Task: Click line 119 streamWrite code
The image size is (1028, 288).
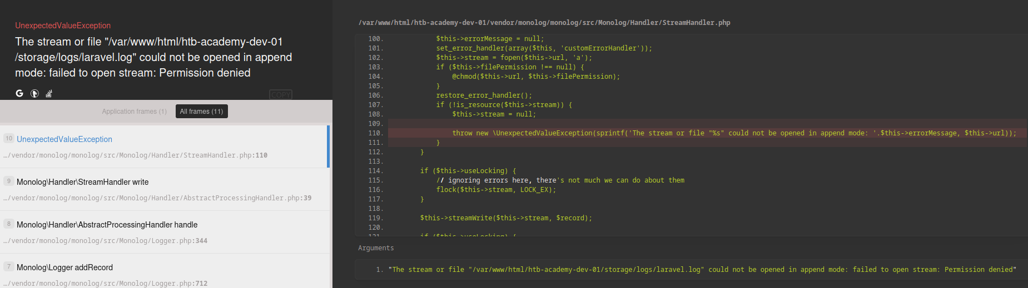Action: coord(505,218)
